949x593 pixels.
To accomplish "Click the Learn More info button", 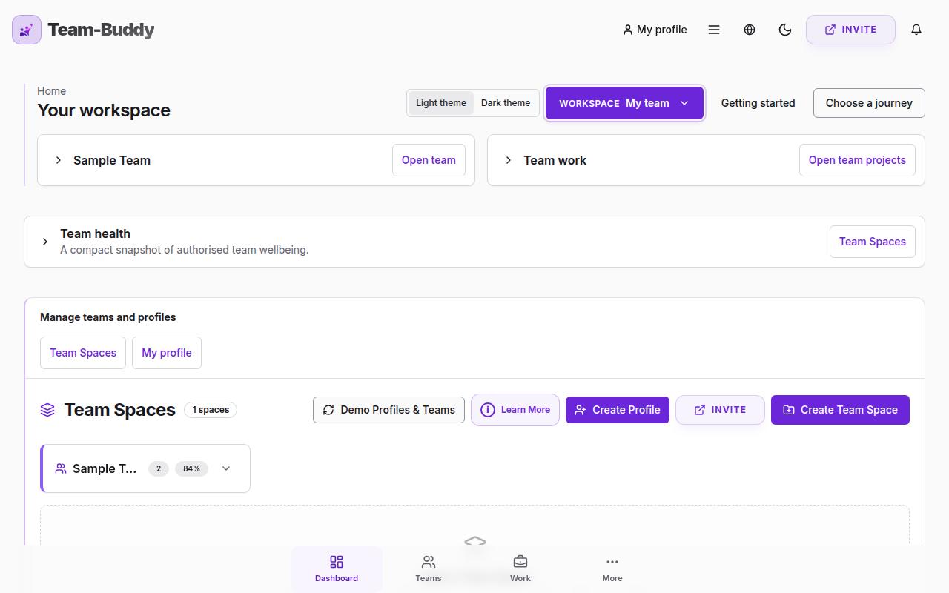I will click(x=515, y=410).
